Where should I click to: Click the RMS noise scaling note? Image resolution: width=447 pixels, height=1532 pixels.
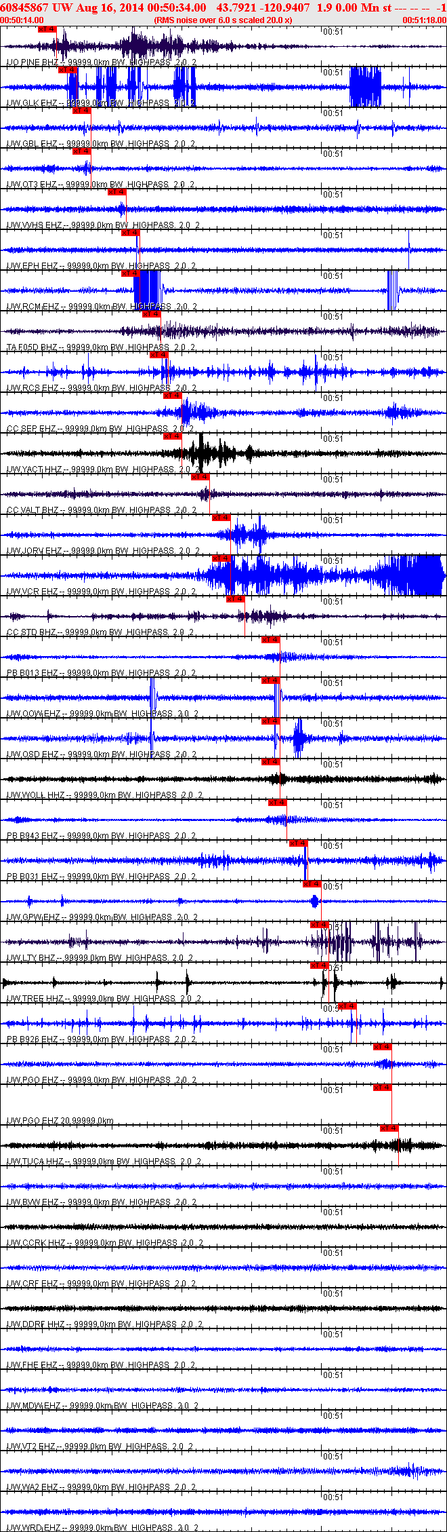pyautogui.click(x=223, y=20)
